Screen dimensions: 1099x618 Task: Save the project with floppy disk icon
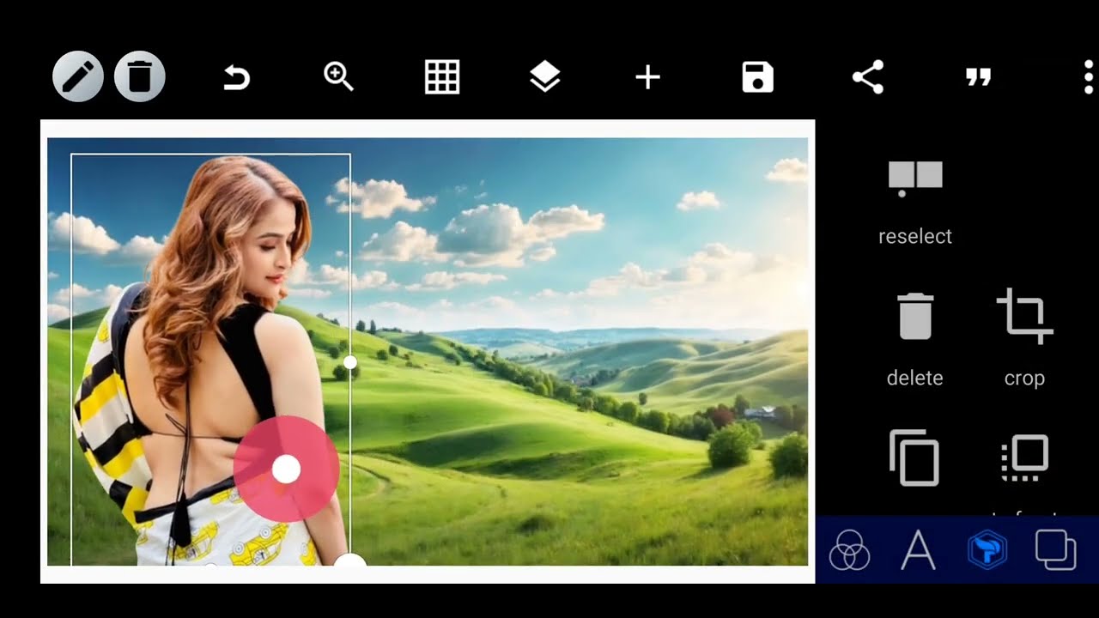click(758, 77)
